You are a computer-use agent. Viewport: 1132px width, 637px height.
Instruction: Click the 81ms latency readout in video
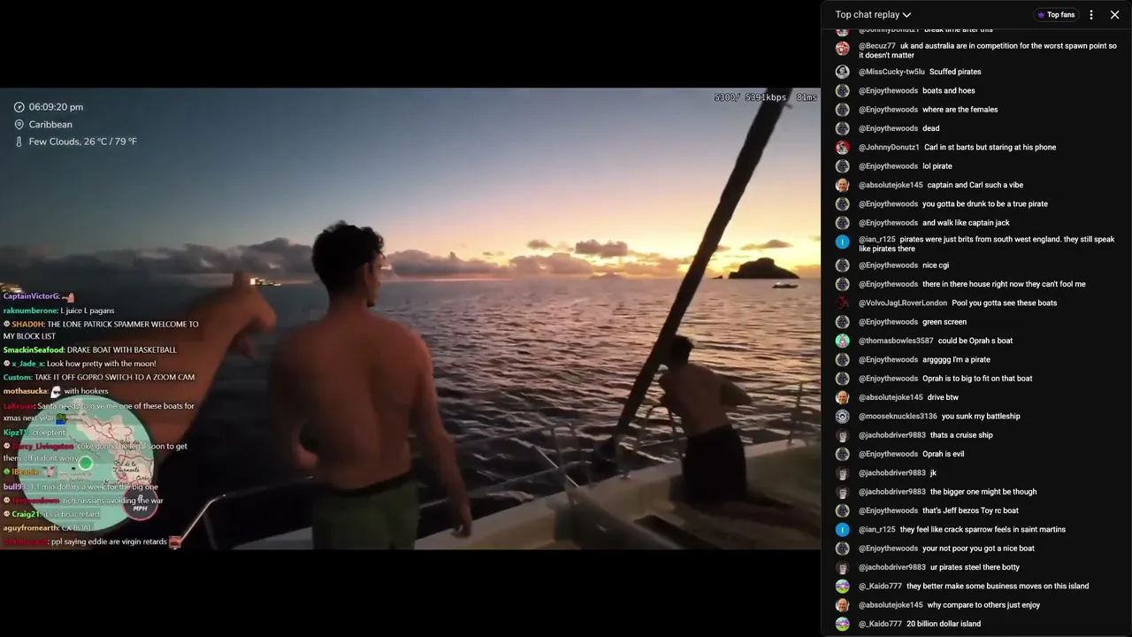807,97
